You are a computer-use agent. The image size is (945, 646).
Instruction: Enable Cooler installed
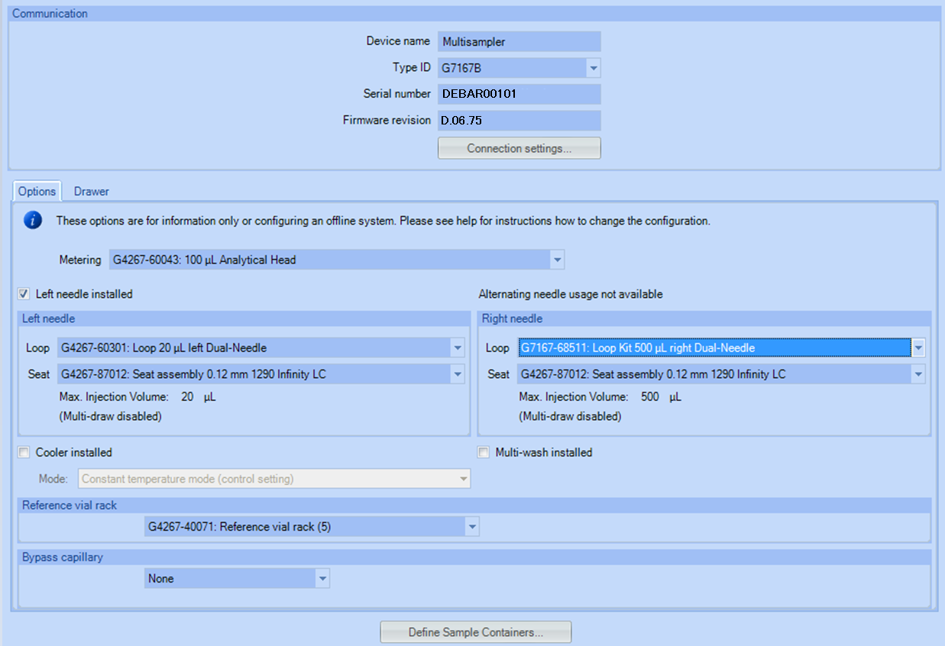24,452
